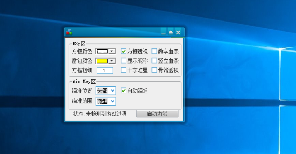
Task: Click the 启动功能 button
Action: pyautogui.click(x=157, y=114)
